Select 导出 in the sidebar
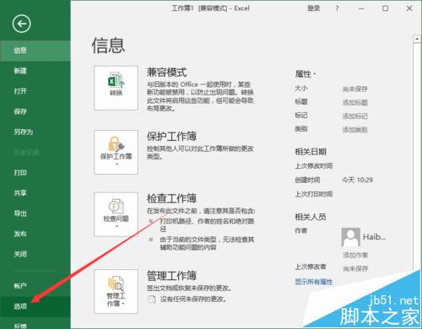The width and height of the screenshot is (422, 329). [x=35, y=213]
